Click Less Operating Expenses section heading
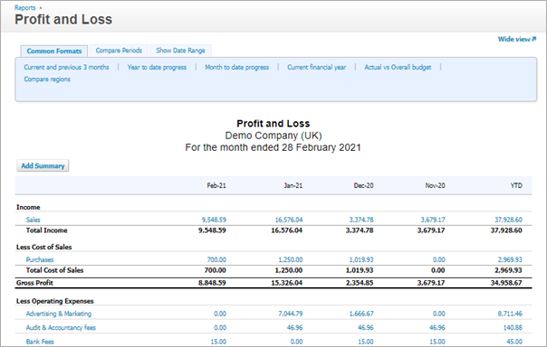Screen dimensions: 547x347 pos(54,301)
